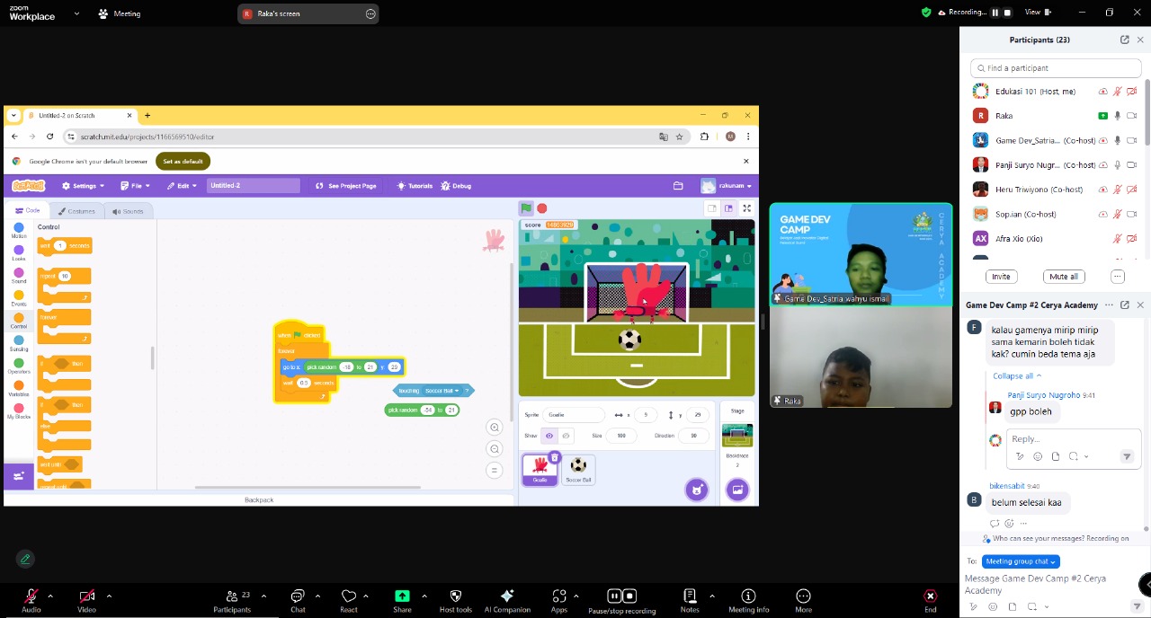
Task: Open the Chat panel from toolbar
Action: click(x=298, y=596)
